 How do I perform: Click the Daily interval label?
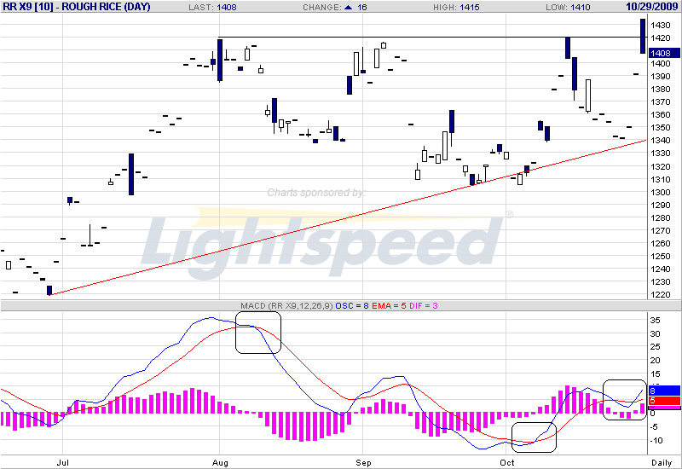[662, 462]
